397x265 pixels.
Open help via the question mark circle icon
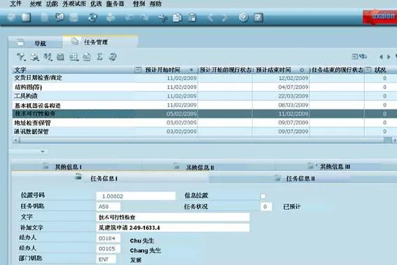tap(244, 18)
